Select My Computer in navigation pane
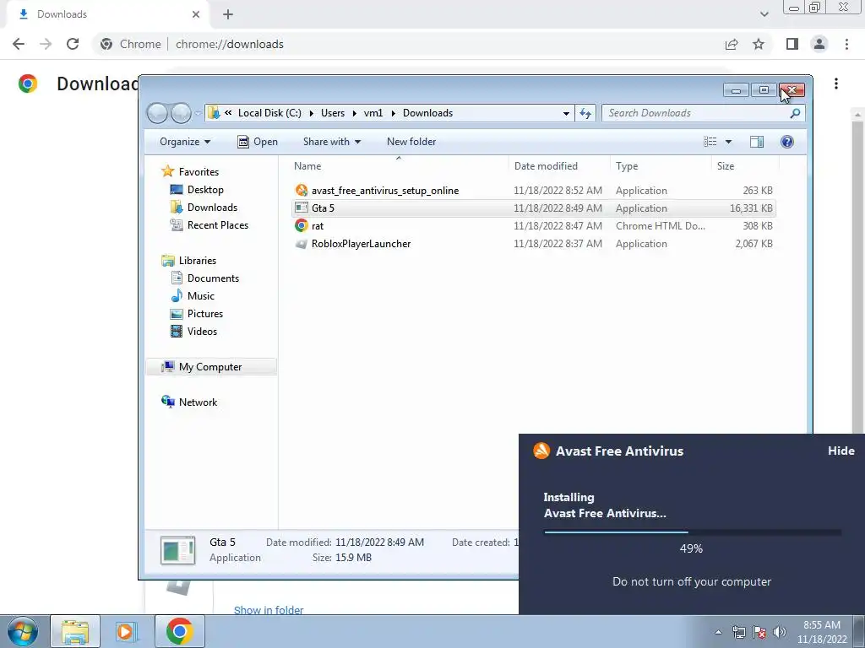This screenshot has height=648, width=865. click(210, 367)
